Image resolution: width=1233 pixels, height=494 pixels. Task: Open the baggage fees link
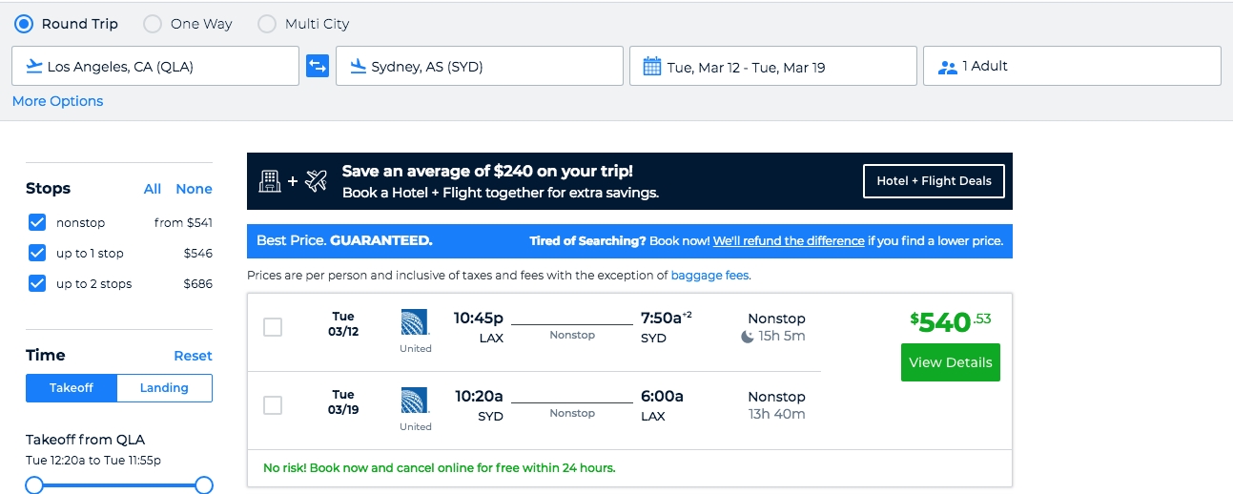(709, 276)
